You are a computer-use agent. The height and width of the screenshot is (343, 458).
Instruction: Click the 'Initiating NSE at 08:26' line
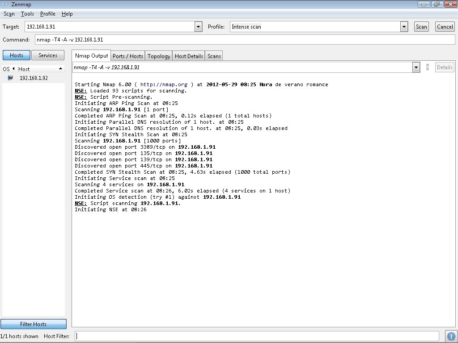111,209
